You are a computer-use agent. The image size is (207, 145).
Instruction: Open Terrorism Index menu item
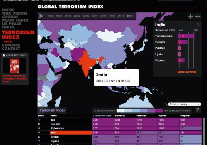[x=18, y=35]
